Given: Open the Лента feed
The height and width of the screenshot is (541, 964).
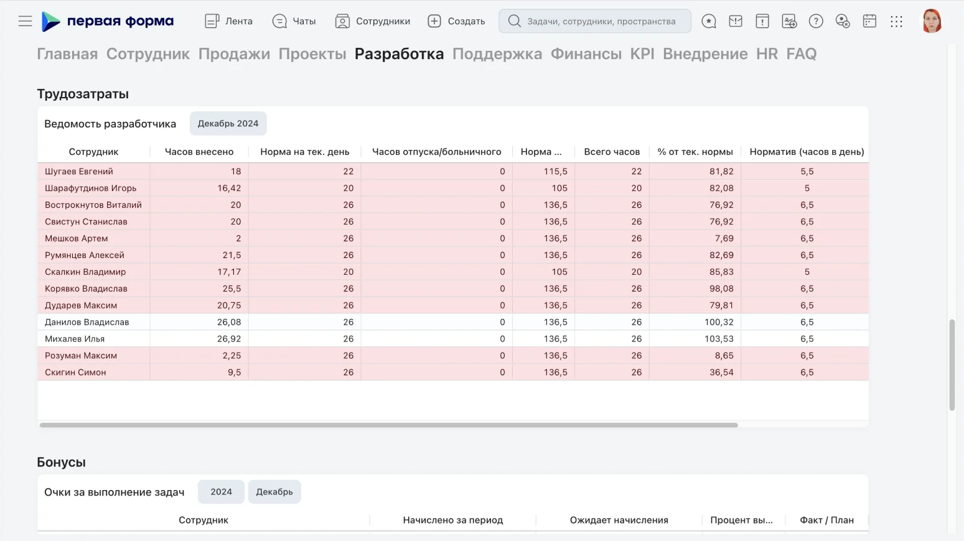Looking at the screenshot, I should point(228,21).
